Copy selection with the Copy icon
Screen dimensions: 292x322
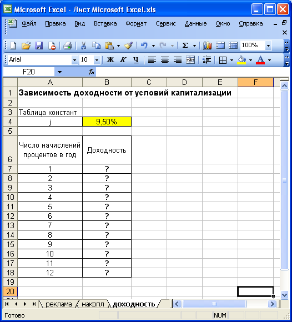click(x=96, y=46)
